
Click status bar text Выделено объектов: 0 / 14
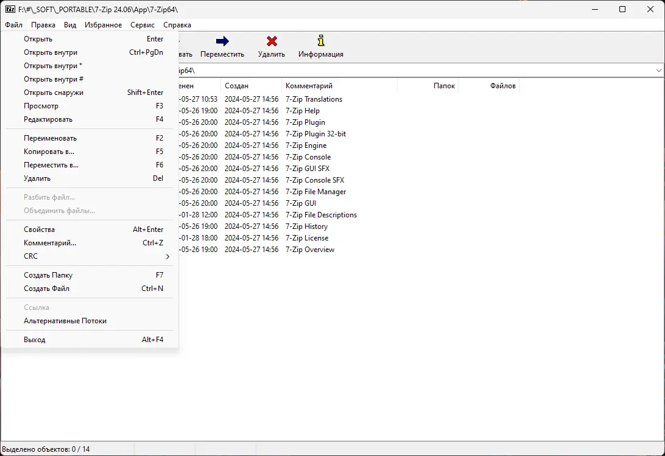point(46,449)
